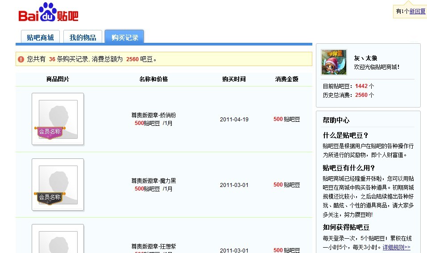Click the 2011-03-01 date in 魔力黑 row
Image resolution: width=427 pixels, height=253 pixels.
(x=234, y=185)
